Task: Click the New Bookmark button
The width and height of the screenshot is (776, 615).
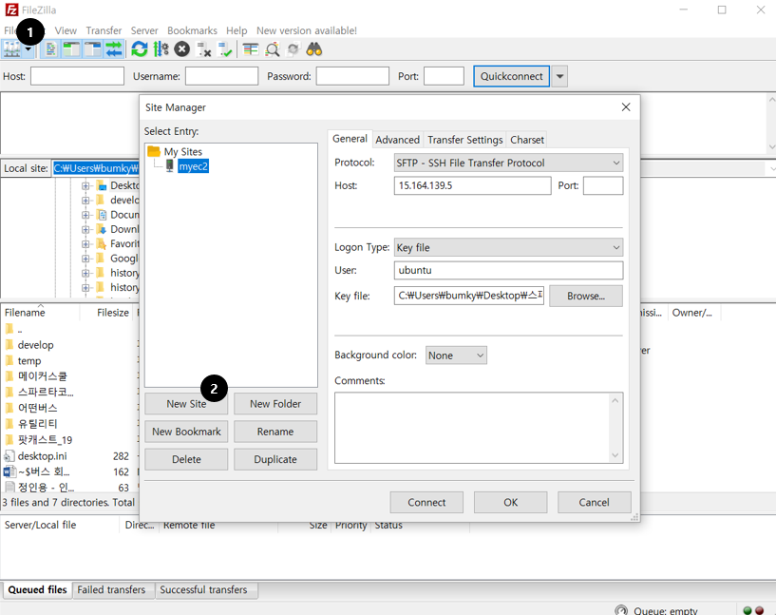Action: [x=186, y=432]
